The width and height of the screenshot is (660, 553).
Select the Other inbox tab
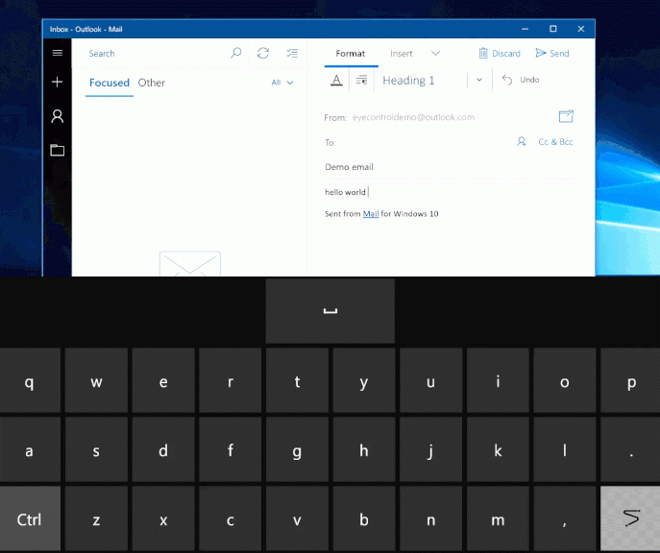tap(152, 83)
